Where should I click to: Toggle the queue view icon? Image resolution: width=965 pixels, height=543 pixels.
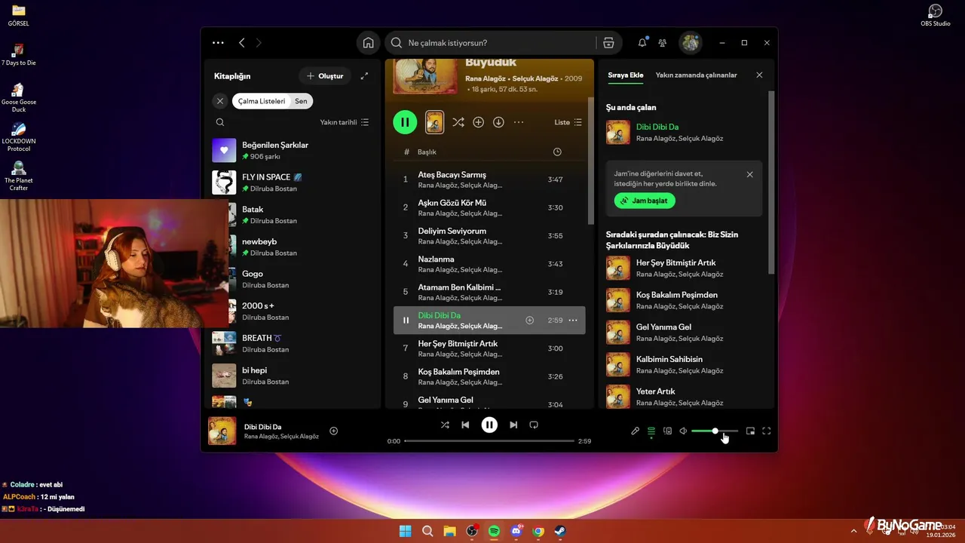coord(651,431)
